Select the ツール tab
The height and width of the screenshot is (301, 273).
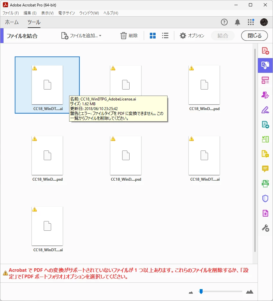point(34,22)
